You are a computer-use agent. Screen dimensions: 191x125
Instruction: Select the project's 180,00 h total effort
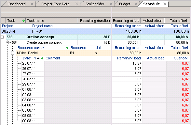pos(181,31)
